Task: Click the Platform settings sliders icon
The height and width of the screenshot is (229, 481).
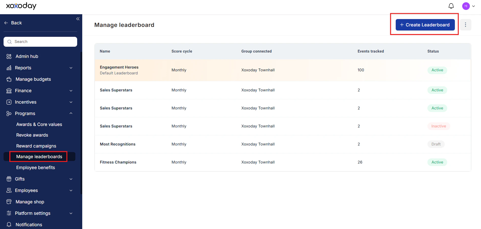Action: pyautogui.click(x=9, y=213)
